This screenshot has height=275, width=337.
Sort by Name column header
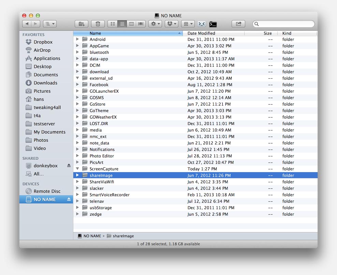[x=128, y=33]
